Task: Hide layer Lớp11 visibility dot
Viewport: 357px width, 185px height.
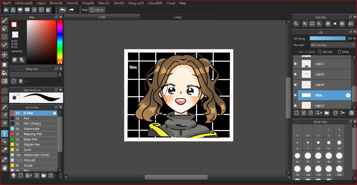Action: pos(295,64)
